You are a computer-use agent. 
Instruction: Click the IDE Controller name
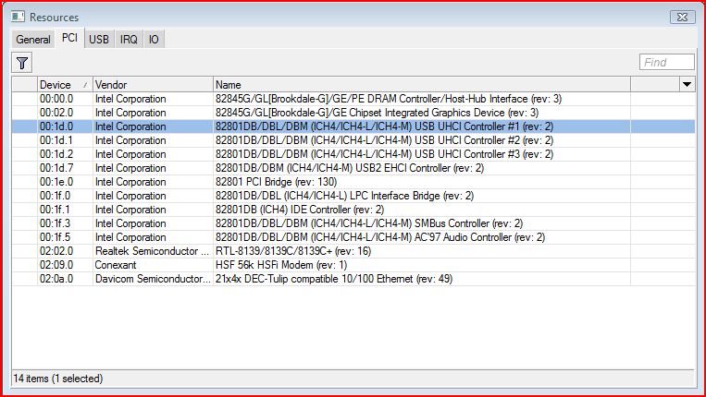(300, 210)
